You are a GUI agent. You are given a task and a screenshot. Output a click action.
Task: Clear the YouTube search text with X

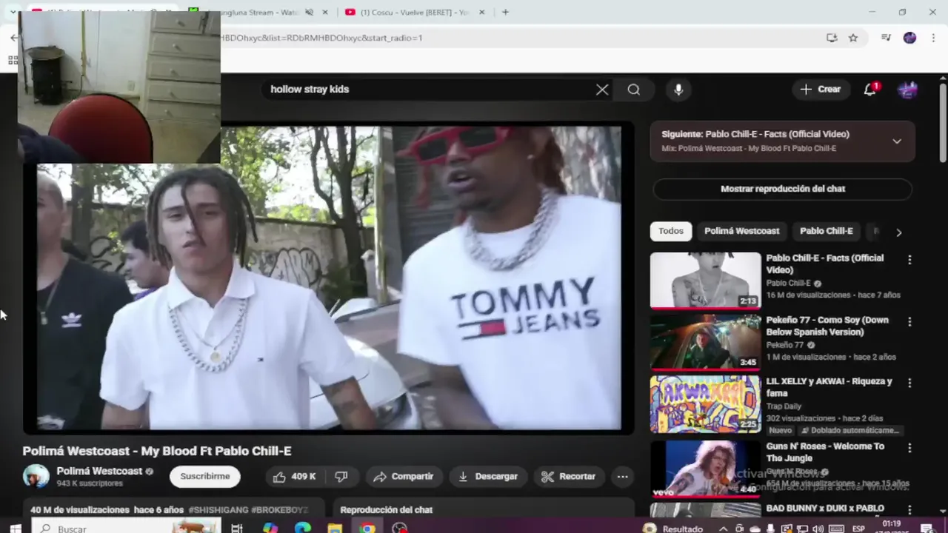point(602,90)
